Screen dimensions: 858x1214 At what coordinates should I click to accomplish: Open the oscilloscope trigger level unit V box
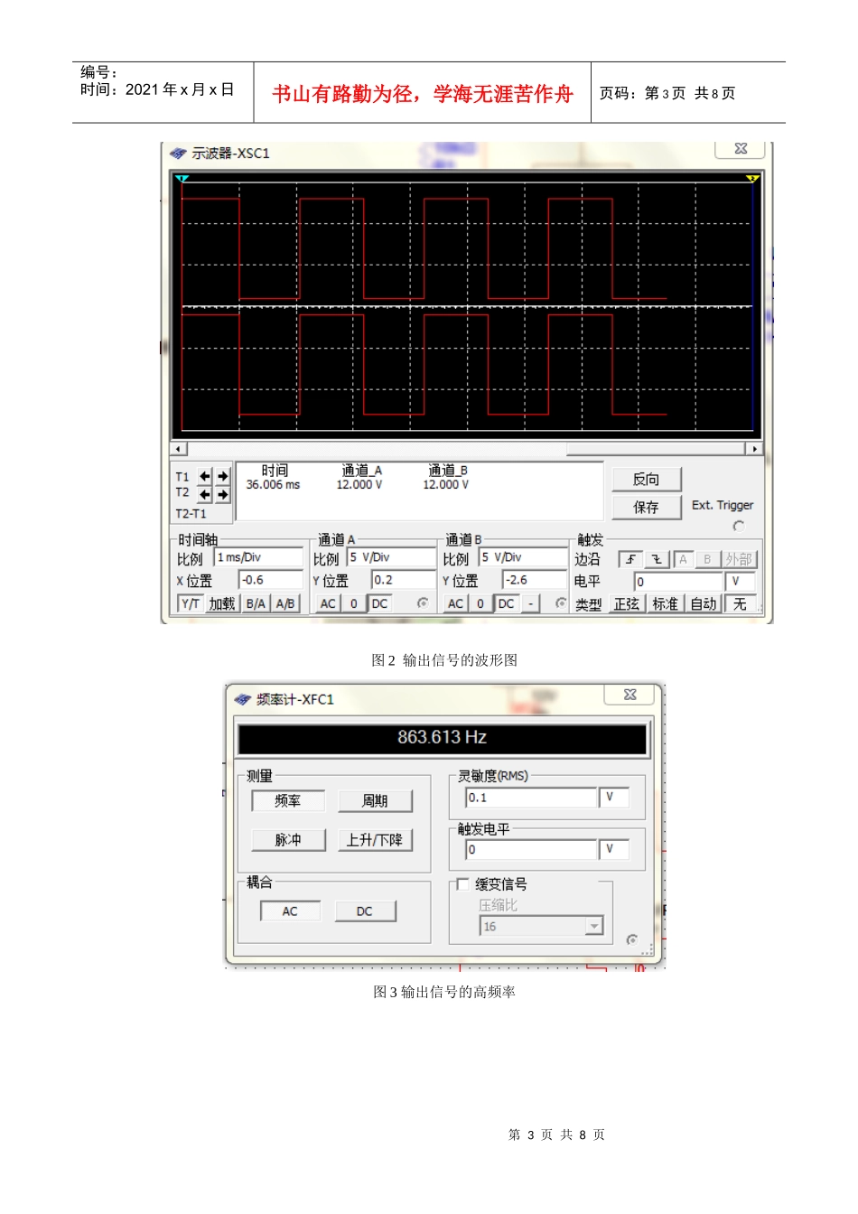point(740,582)
